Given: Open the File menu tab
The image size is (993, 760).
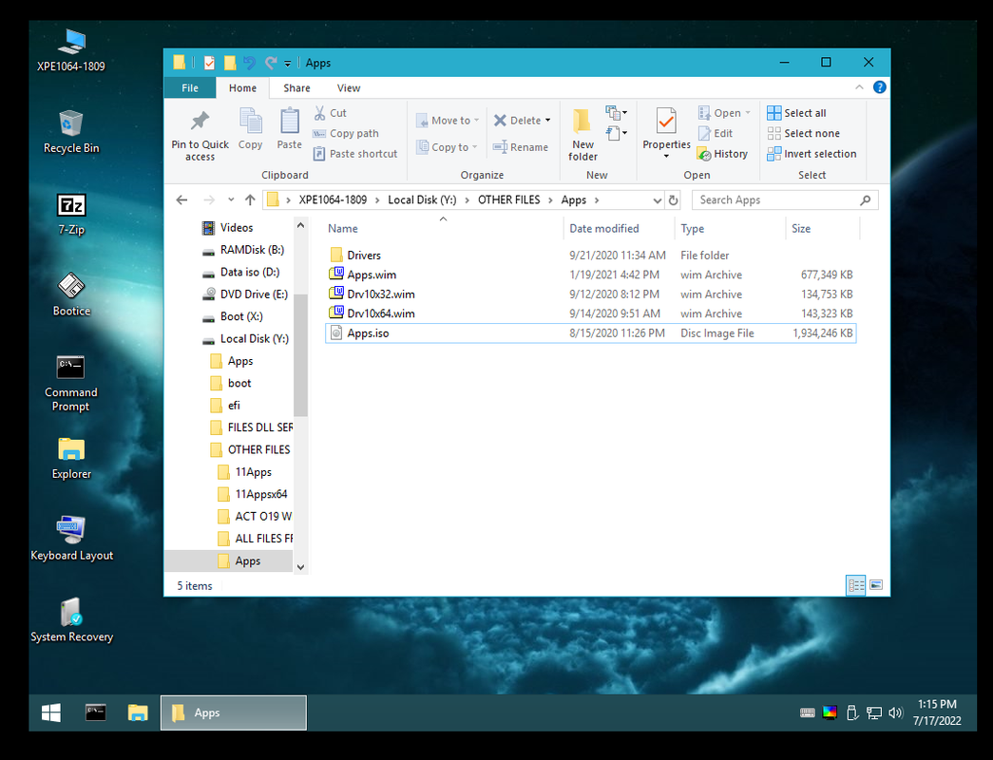Looking at the screenshot, I should 190,88.
